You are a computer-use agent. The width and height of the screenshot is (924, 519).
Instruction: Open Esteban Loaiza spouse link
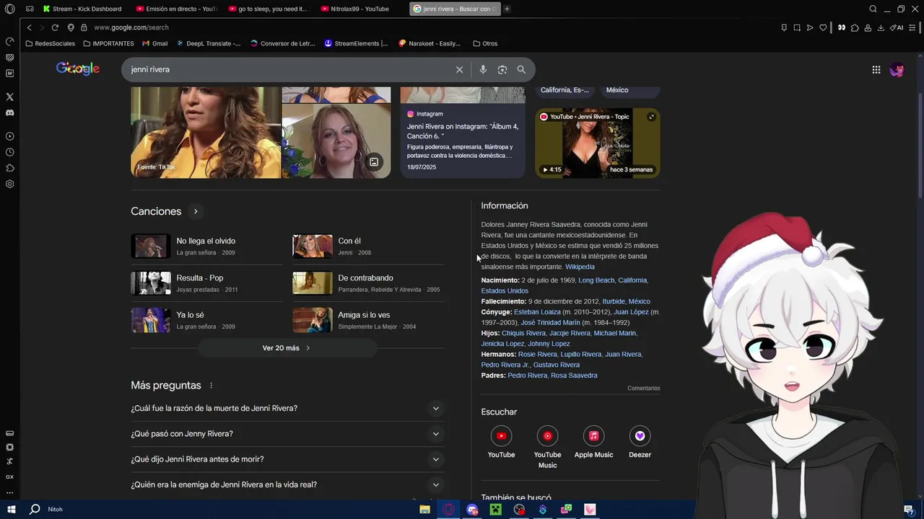tap(537, 312)
